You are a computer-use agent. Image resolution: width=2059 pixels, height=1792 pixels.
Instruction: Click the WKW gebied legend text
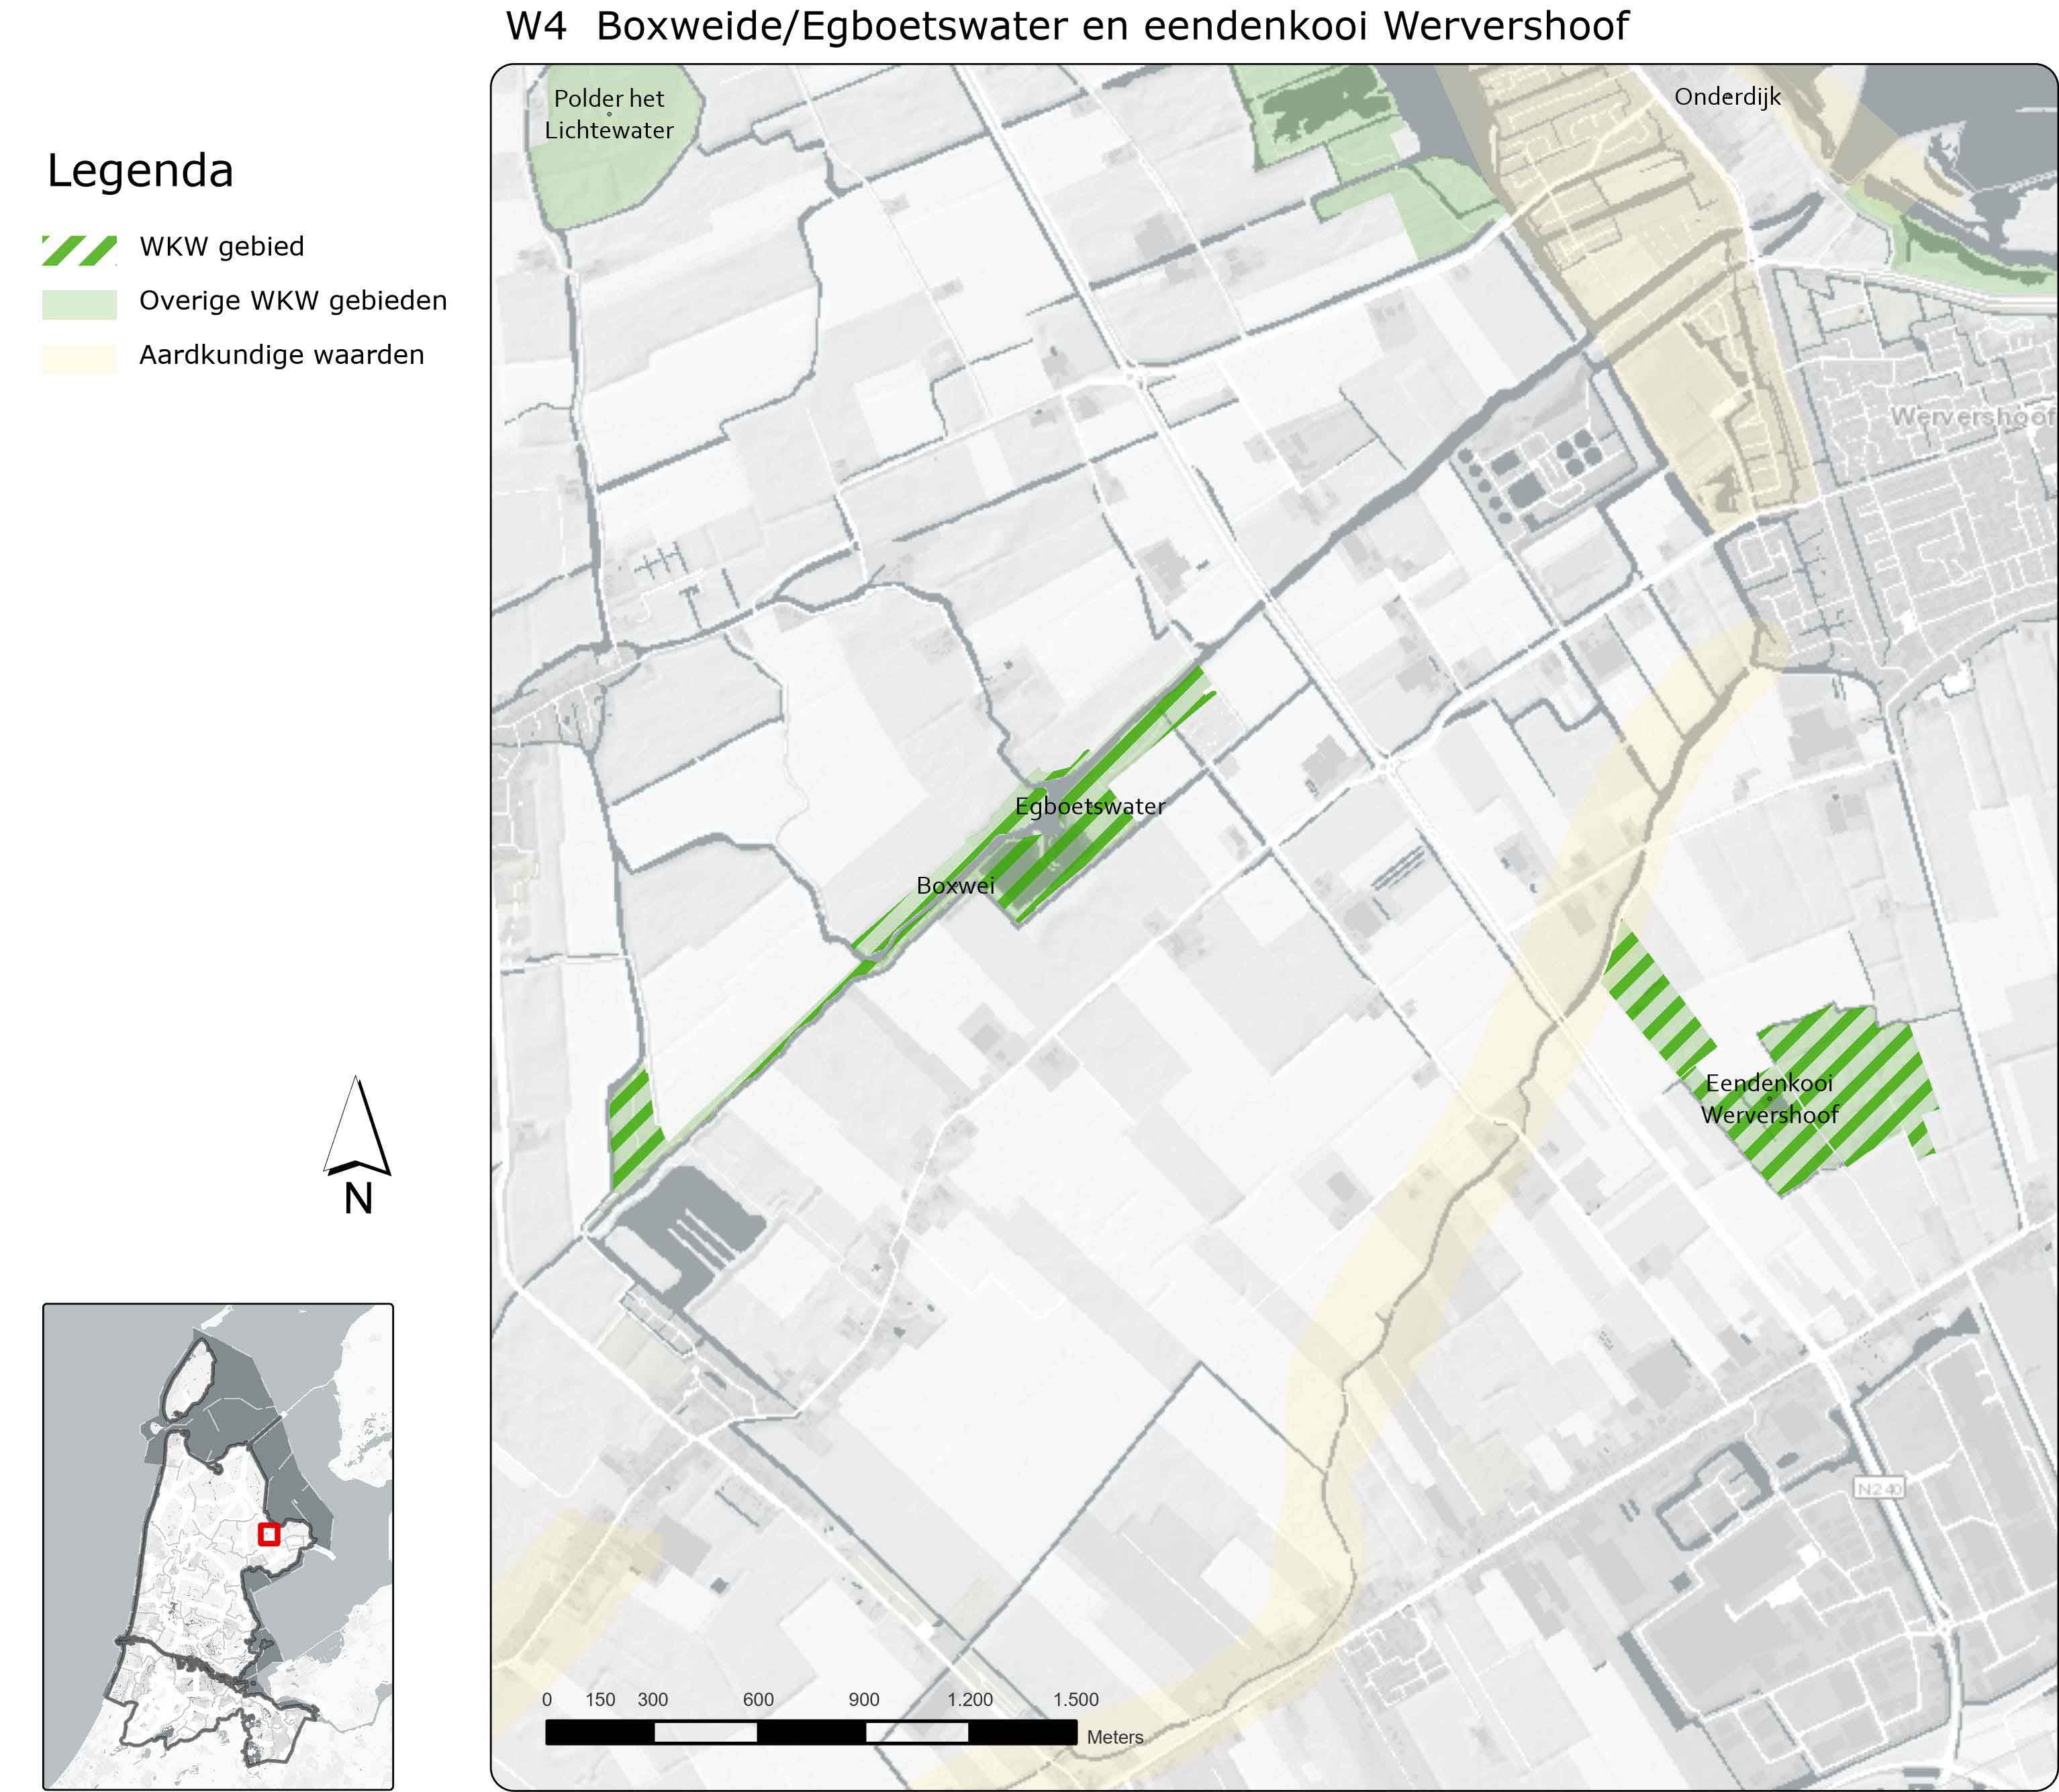222,246
